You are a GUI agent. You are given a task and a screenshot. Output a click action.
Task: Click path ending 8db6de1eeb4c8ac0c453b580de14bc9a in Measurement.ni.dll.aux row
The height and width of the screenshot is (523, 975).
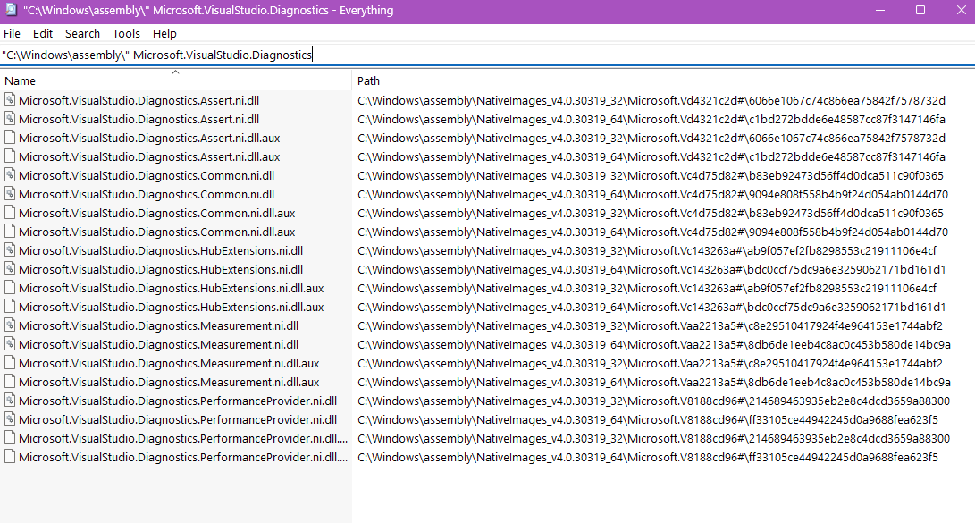[x=654, y=382]
